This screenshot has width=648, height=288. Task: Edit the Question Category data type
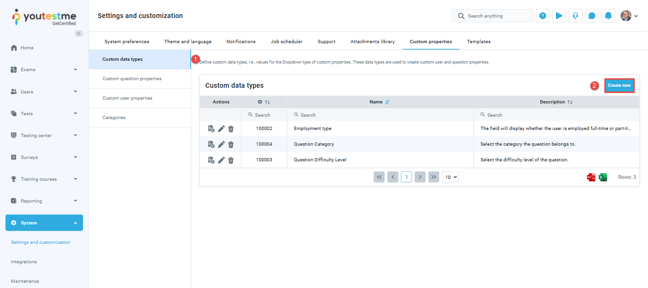221,144
